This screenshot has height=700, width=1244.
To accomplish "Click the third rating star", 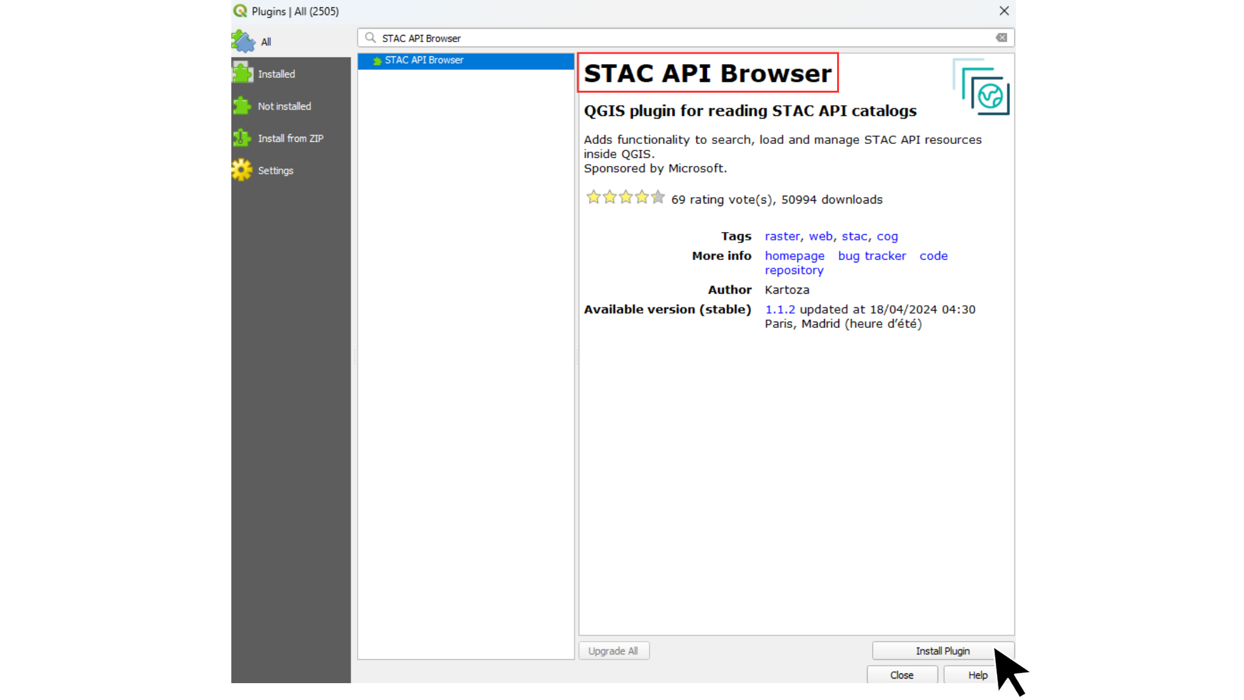I will pos(626,197).
